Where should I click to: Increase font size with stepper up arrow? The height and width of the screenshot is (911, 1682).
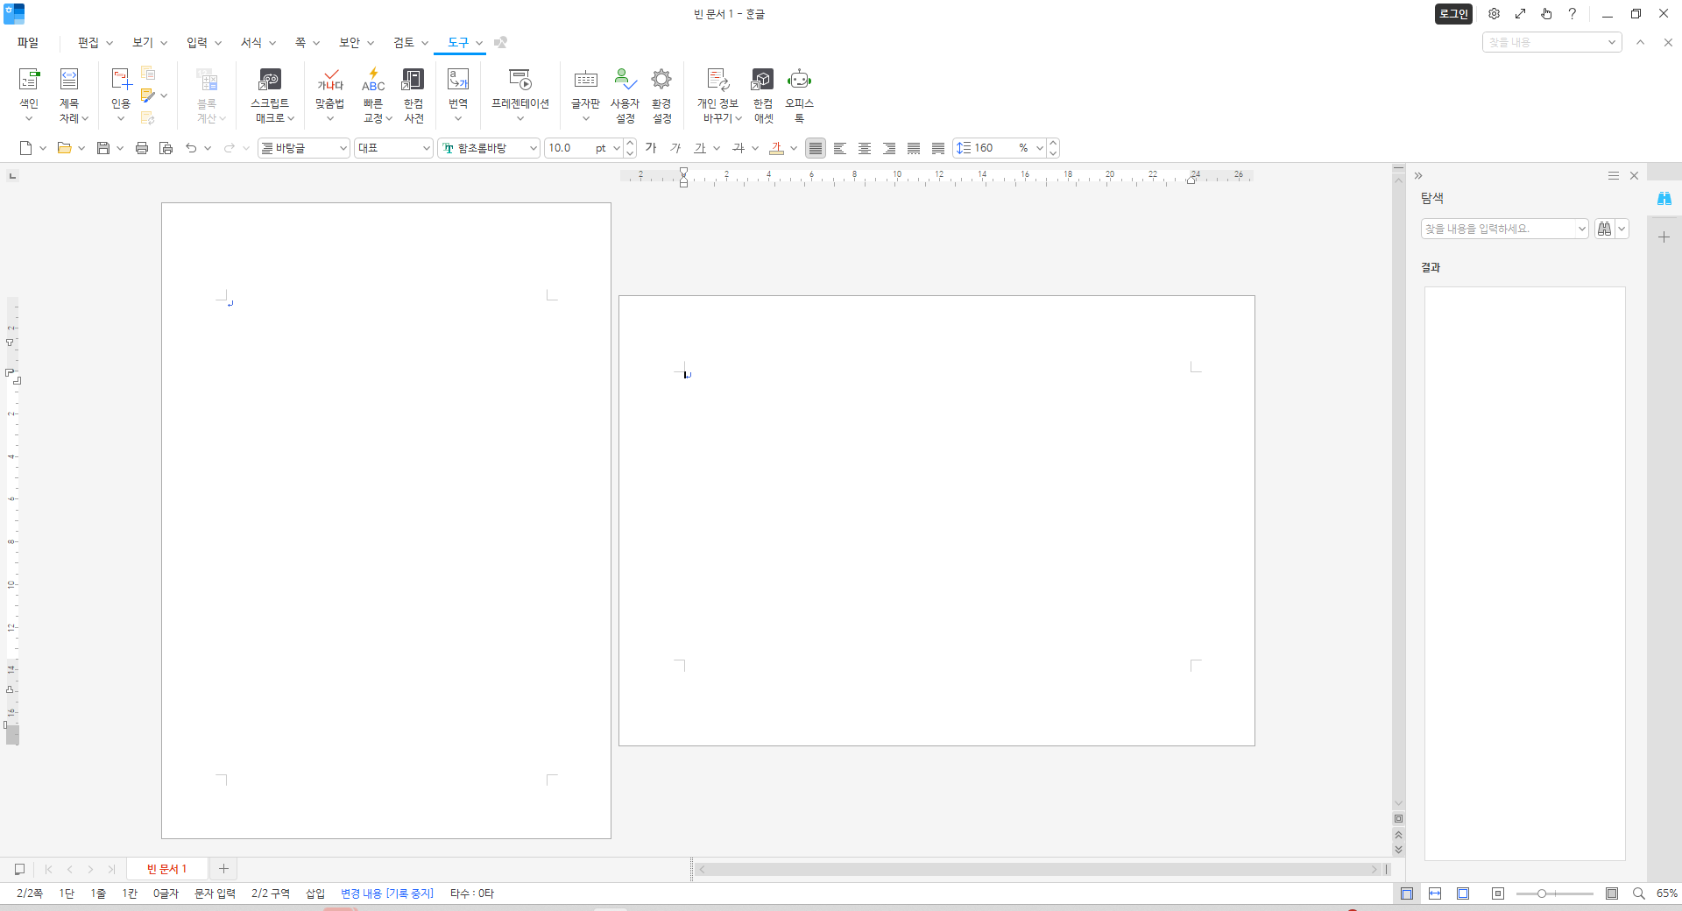630,144
